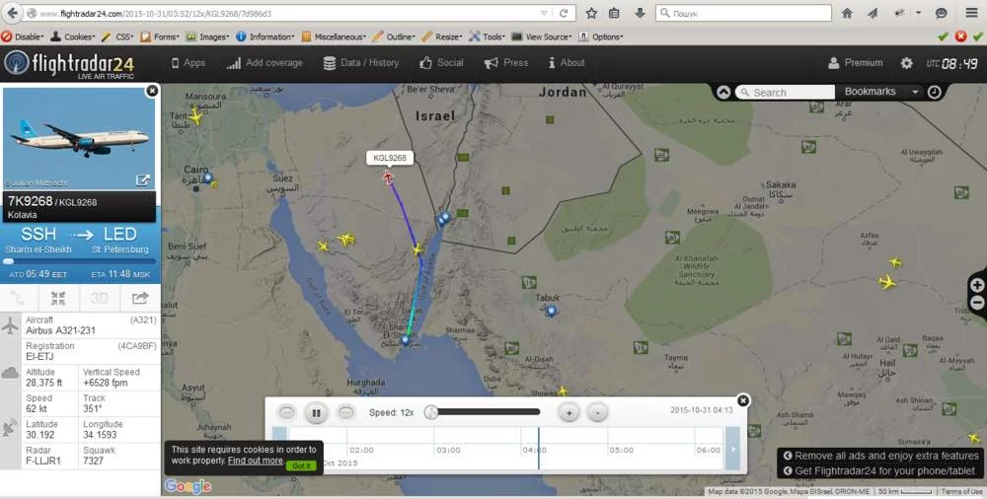
Task: Expand the Forms toolbar menu
Action: 160,37
